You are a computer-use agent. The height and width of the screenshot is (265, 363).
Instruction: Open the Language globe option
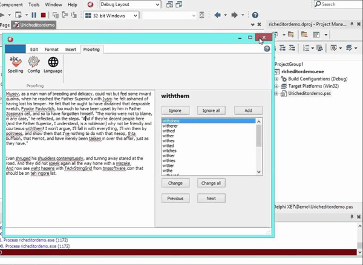point(53,65)
